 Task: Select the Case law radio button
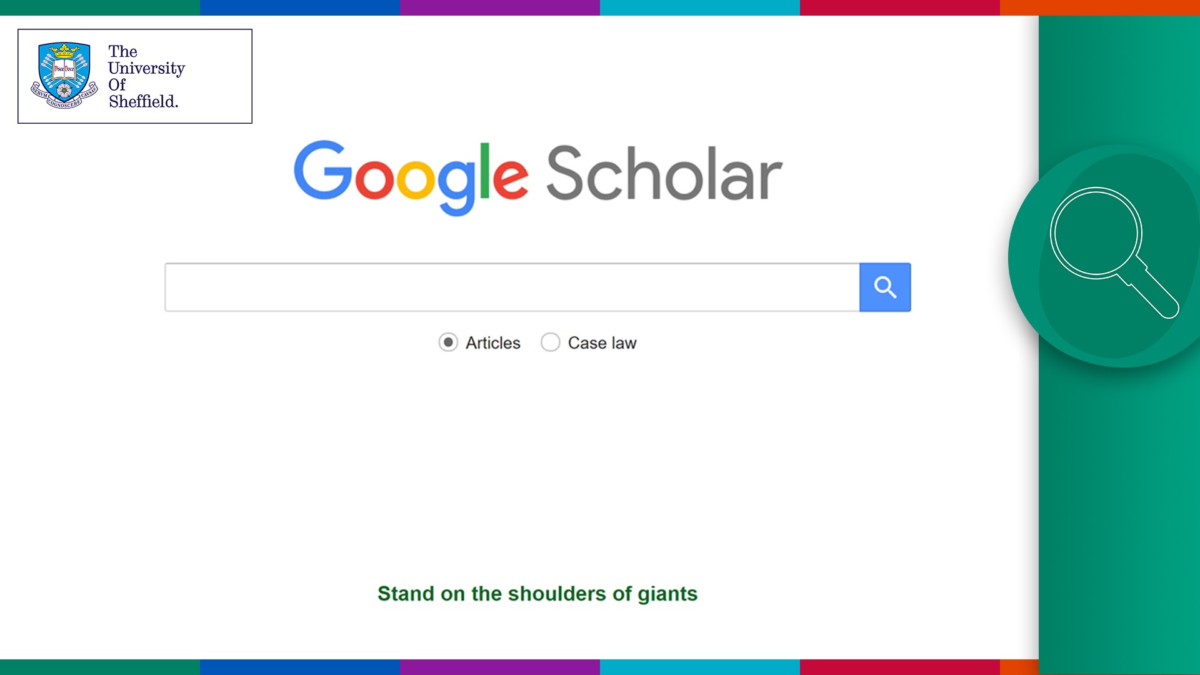pyautogui.click(x=551, y=342)
